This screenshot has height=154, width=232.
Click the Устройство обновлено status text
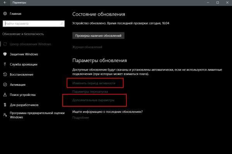click(x=121, y=23)
